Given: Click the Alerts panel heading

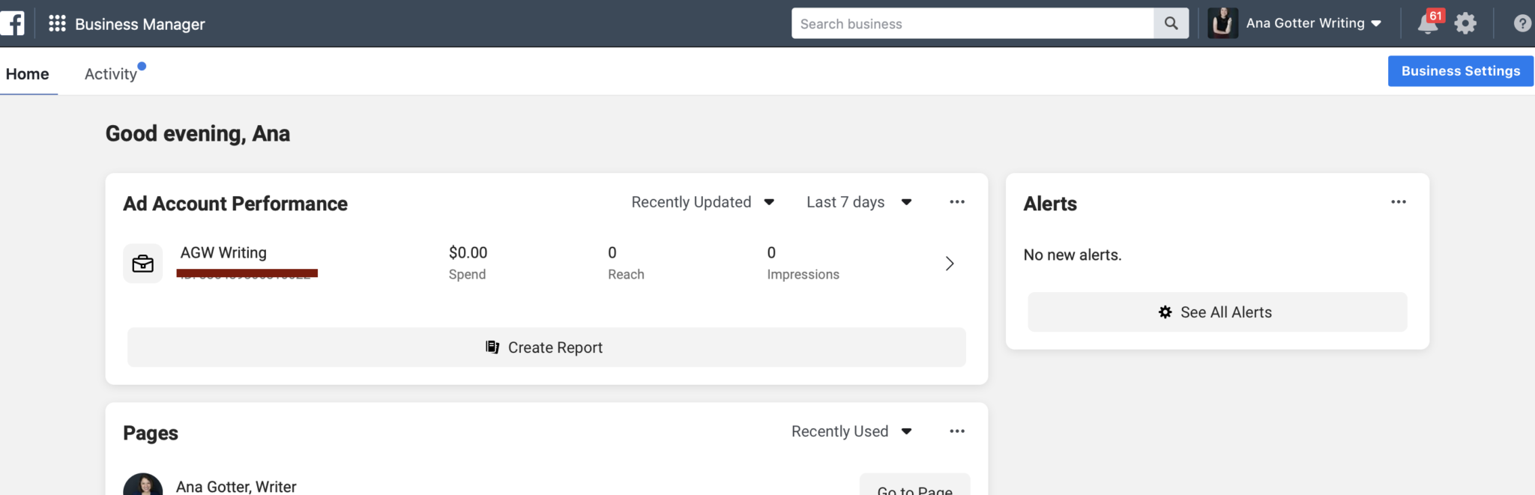Looking at the screenshot, I should tap(1050, 204).
